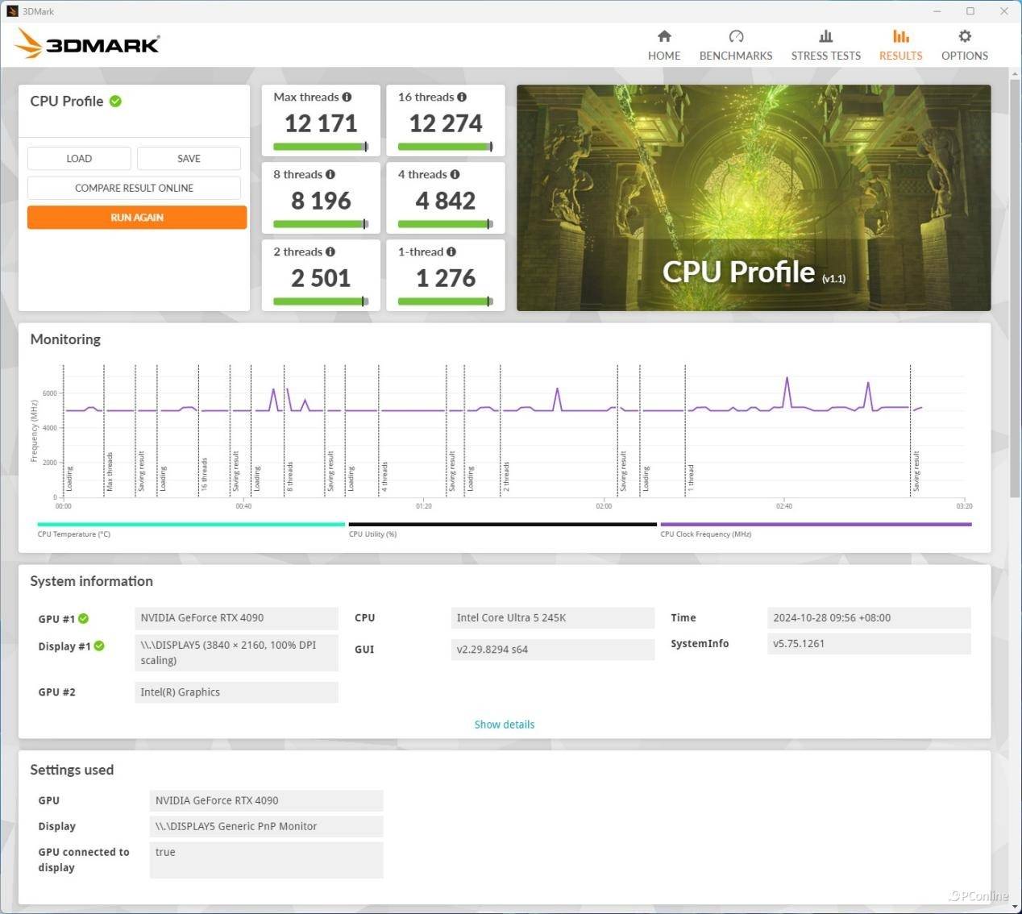Click the Time value 2024-10-28 09:56
The height and width of the screenshot is (914, 1022).
pos(869,618)
